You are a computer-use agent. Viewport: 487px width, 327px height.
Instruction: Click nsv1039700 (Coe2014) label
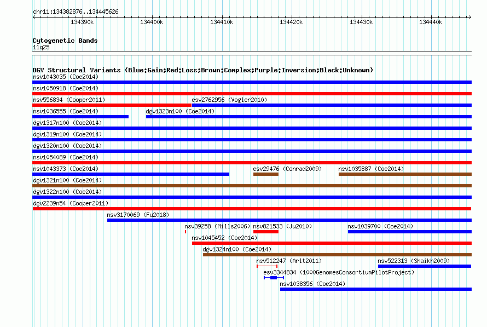click(x=380, y=226)
